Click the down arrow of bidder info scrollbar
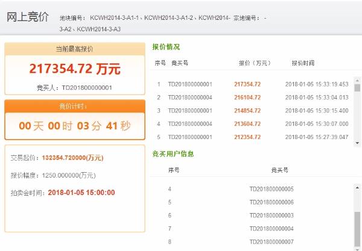Screen dimensions: 362x251 [x=357, y=247]
